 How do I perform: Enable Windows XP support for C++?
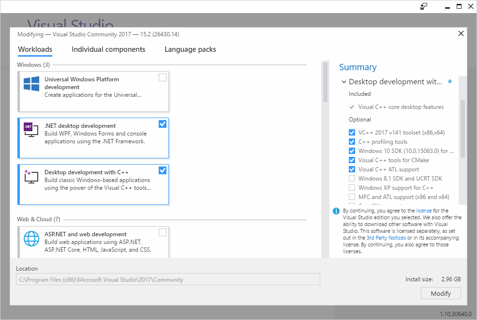[352, 187]
